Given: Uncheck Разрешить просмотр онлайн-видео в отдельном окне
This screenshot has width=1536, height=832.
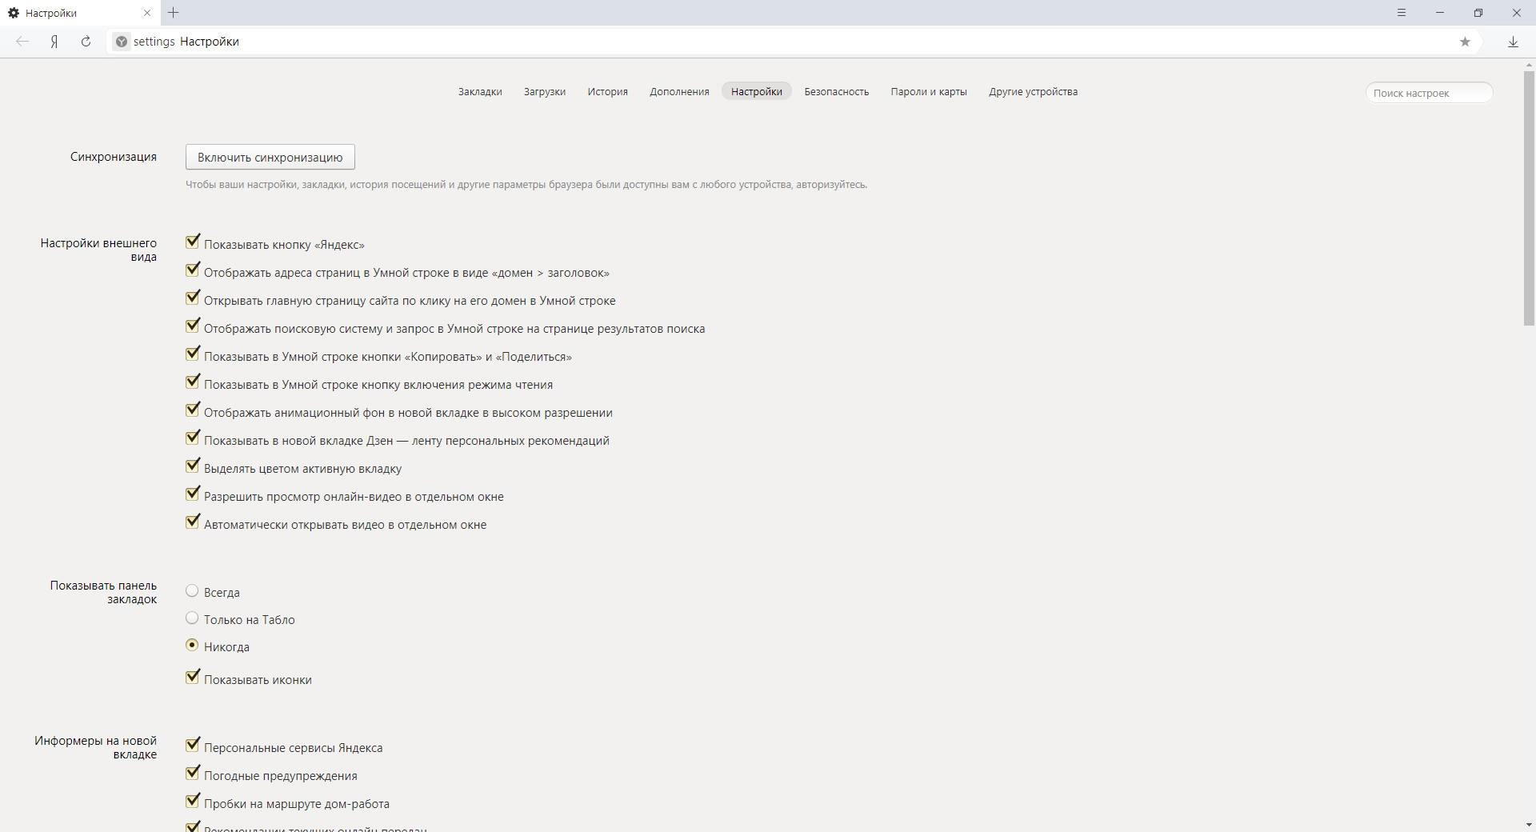Looking at the screenshot, I should coord(192,494).
